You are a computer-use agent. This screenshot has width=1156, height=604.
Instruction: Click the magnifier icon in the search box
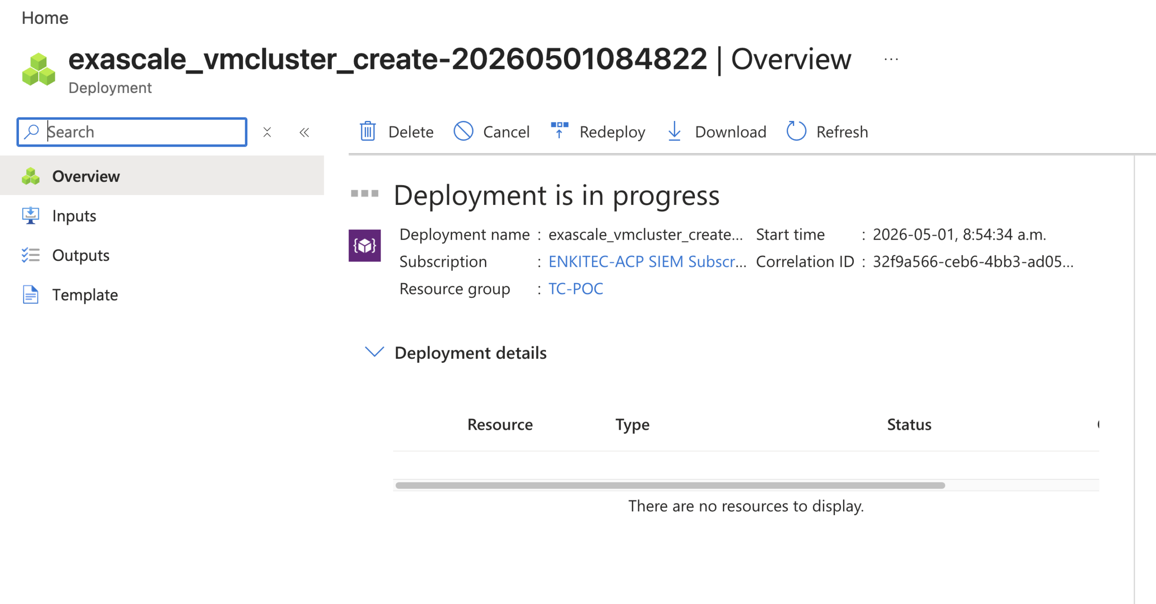point(32,132)
